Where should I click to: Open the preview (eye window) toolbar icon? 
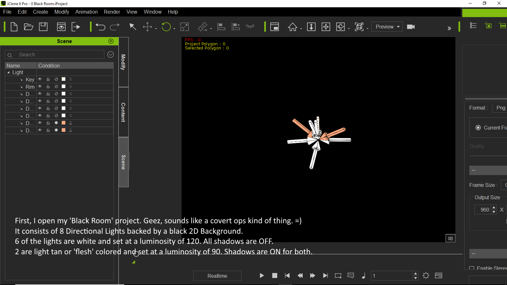point(61,27)
